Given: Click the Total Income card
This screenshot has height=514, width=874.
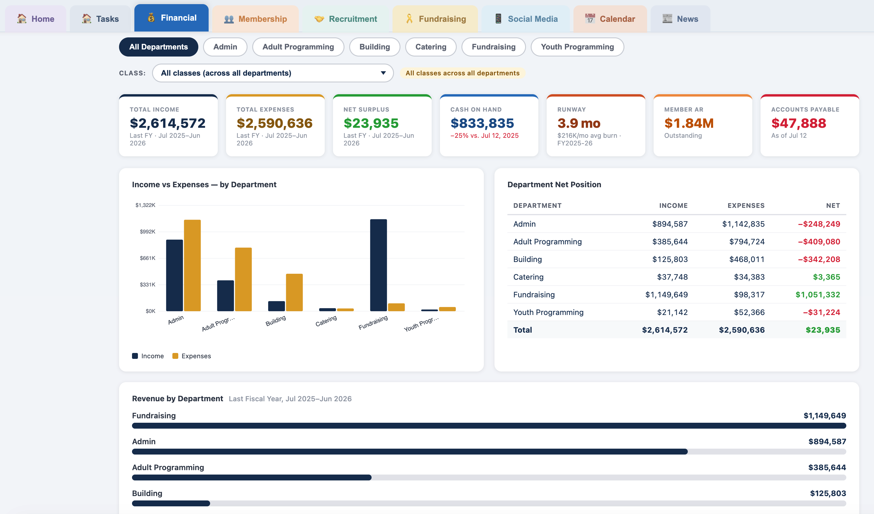Looking at the screenshot, I should (168, 125).
